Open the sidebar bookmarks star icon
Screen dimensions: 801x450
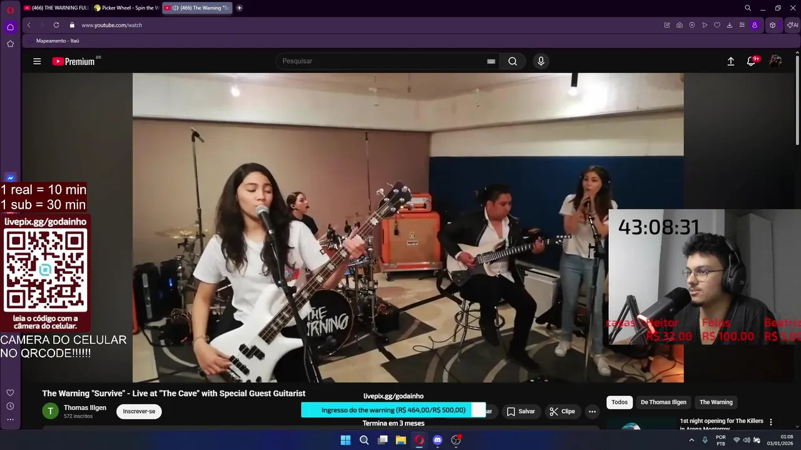[10, 44]
